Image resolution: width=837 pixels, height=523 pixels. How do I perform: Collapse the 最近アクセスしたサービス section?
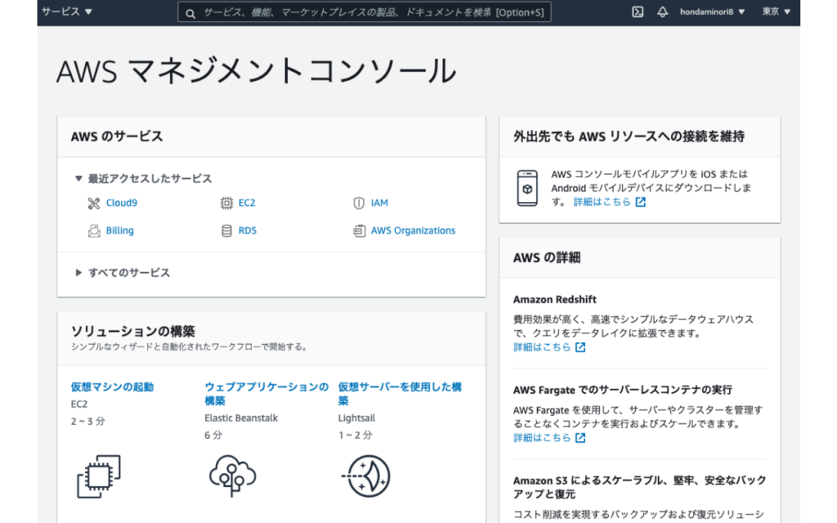click(143, 178)
